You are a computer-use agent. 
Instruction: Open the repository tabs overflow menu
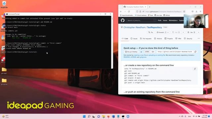[199, 39]
